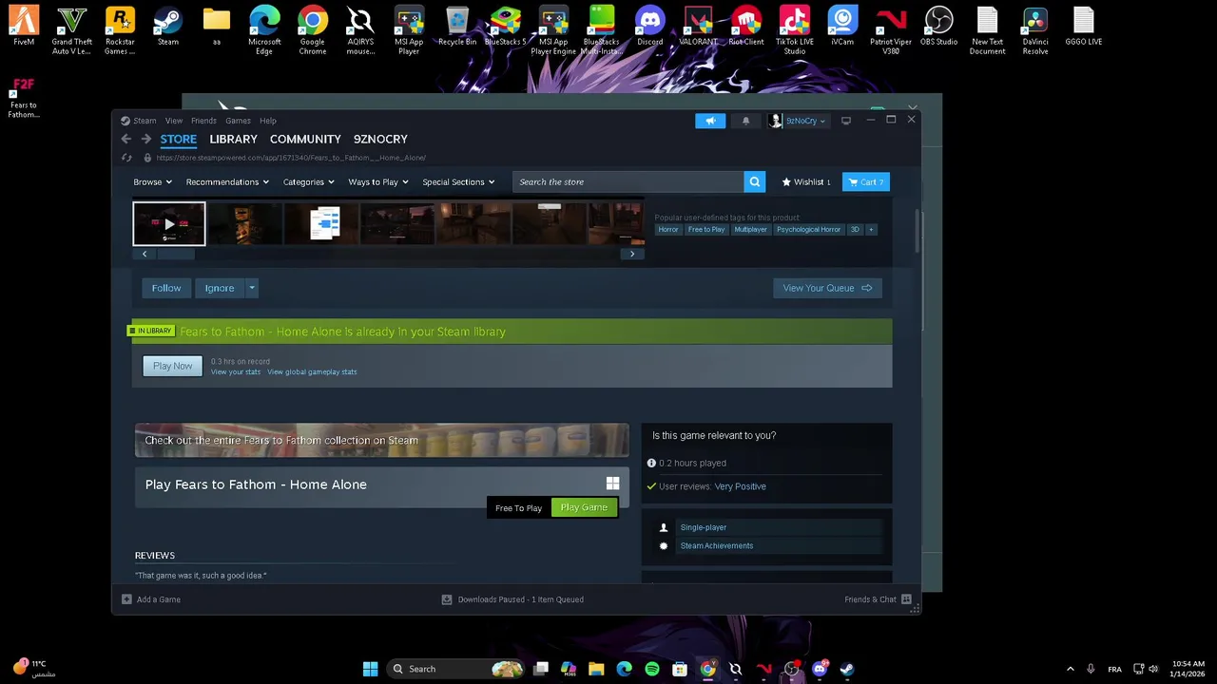Image resolution: width=1217 pixels, height=684 pixels.
Task: Reload the Steam store page
Action: point(126,158)
